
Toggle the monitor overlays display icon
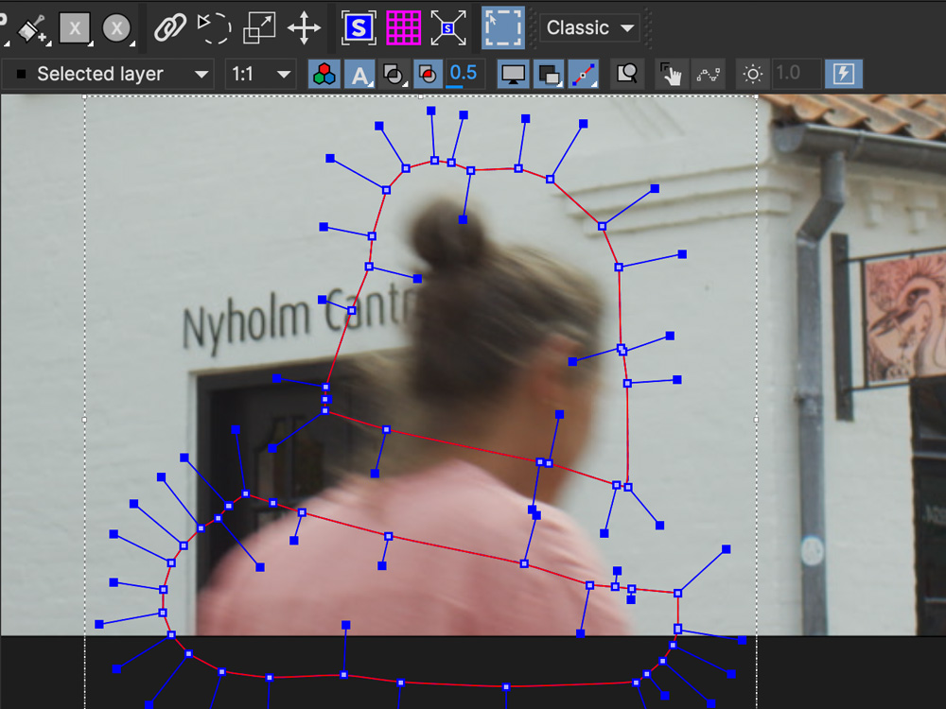513,74
